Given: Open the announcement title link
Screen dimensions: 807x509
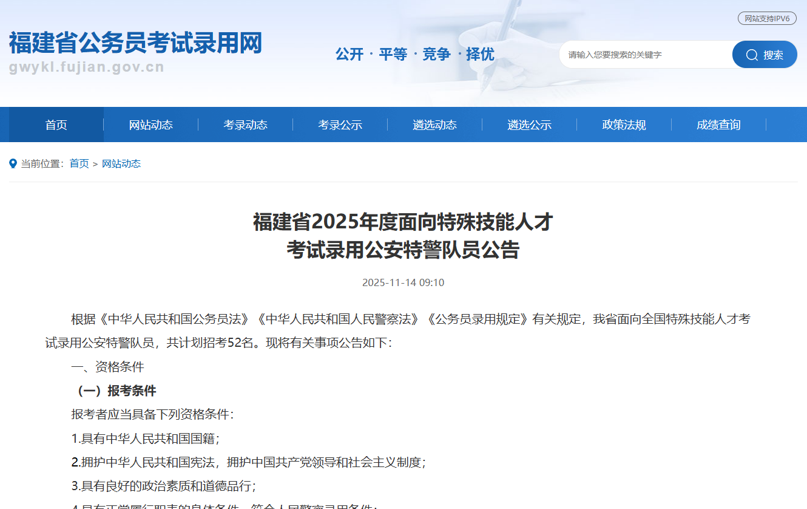Looking at the screenshot, I should click(x=403, y=237).
